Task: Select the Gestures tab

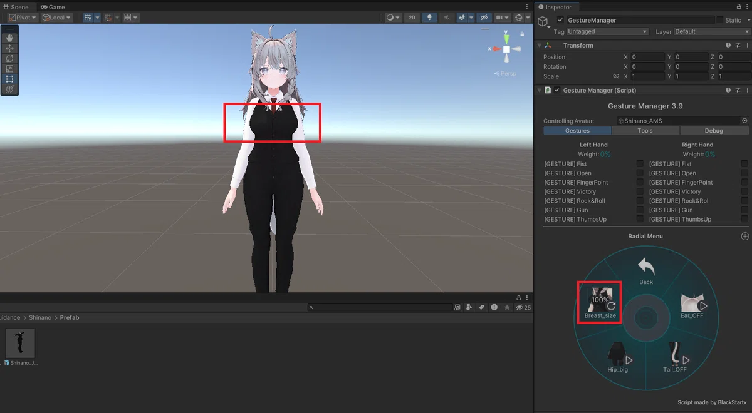Action: (577, 131)
